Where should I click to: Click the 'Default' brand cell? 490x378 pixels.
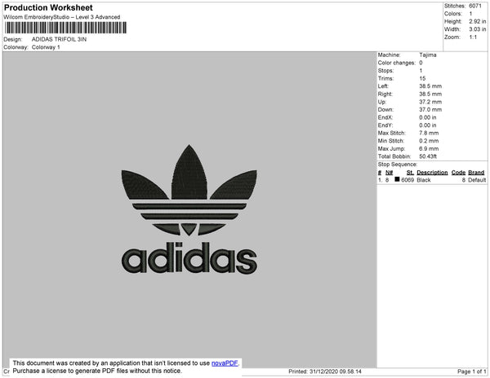[477, 180]
